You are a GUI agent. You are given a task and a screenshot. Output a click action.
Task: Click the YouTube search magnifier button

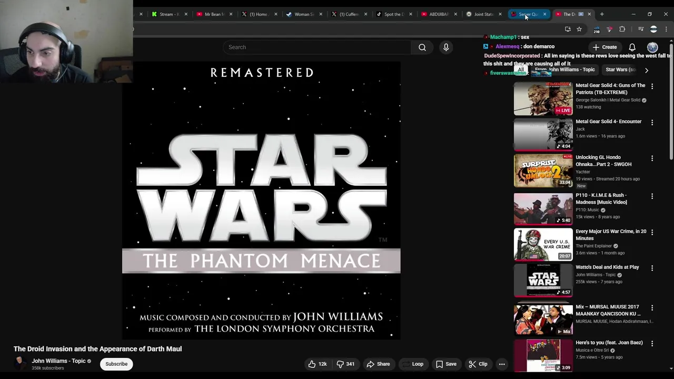click(422, 47)
